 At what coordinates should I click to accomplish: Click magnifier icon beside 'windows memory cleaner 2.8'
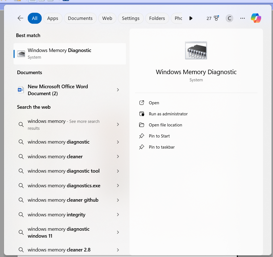tap(21, 250)
